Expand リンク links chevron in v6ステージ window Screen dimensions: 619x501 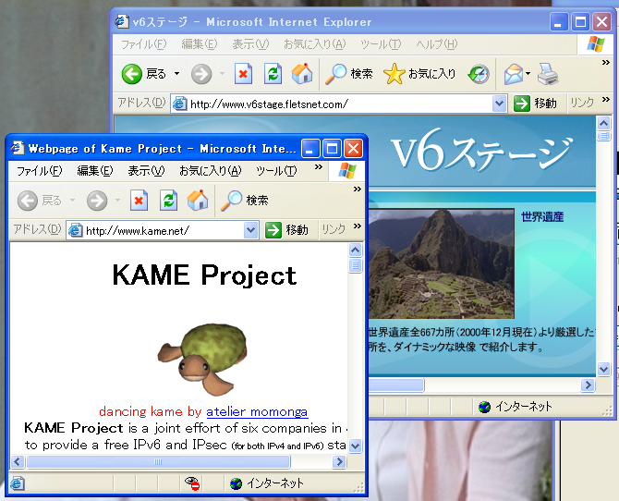click(605, 100)
